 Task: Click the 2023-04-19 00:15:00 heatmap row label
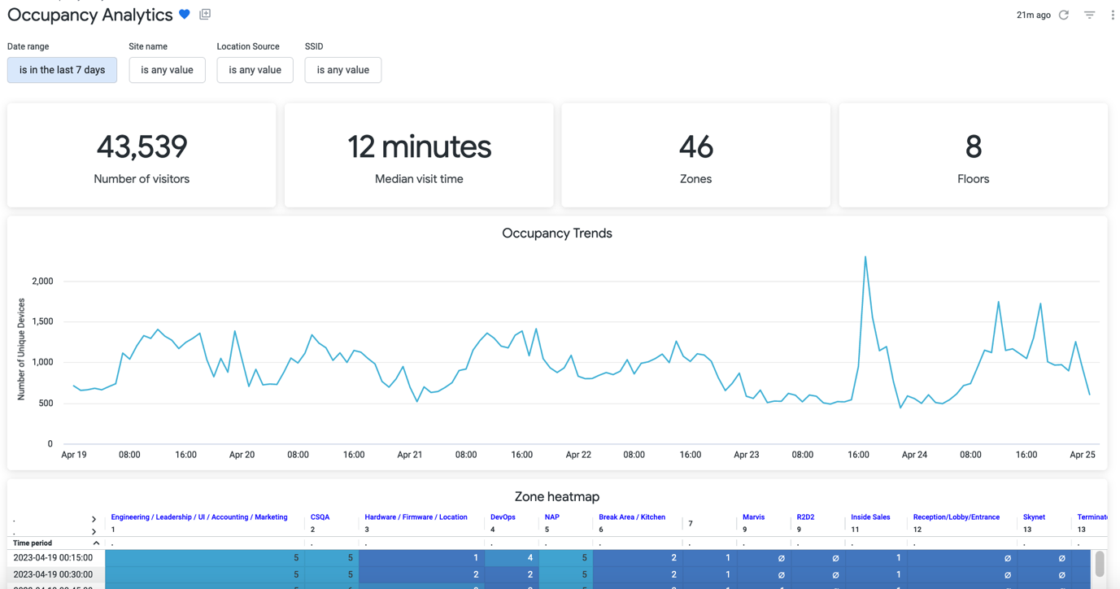[x=53, y=558]
